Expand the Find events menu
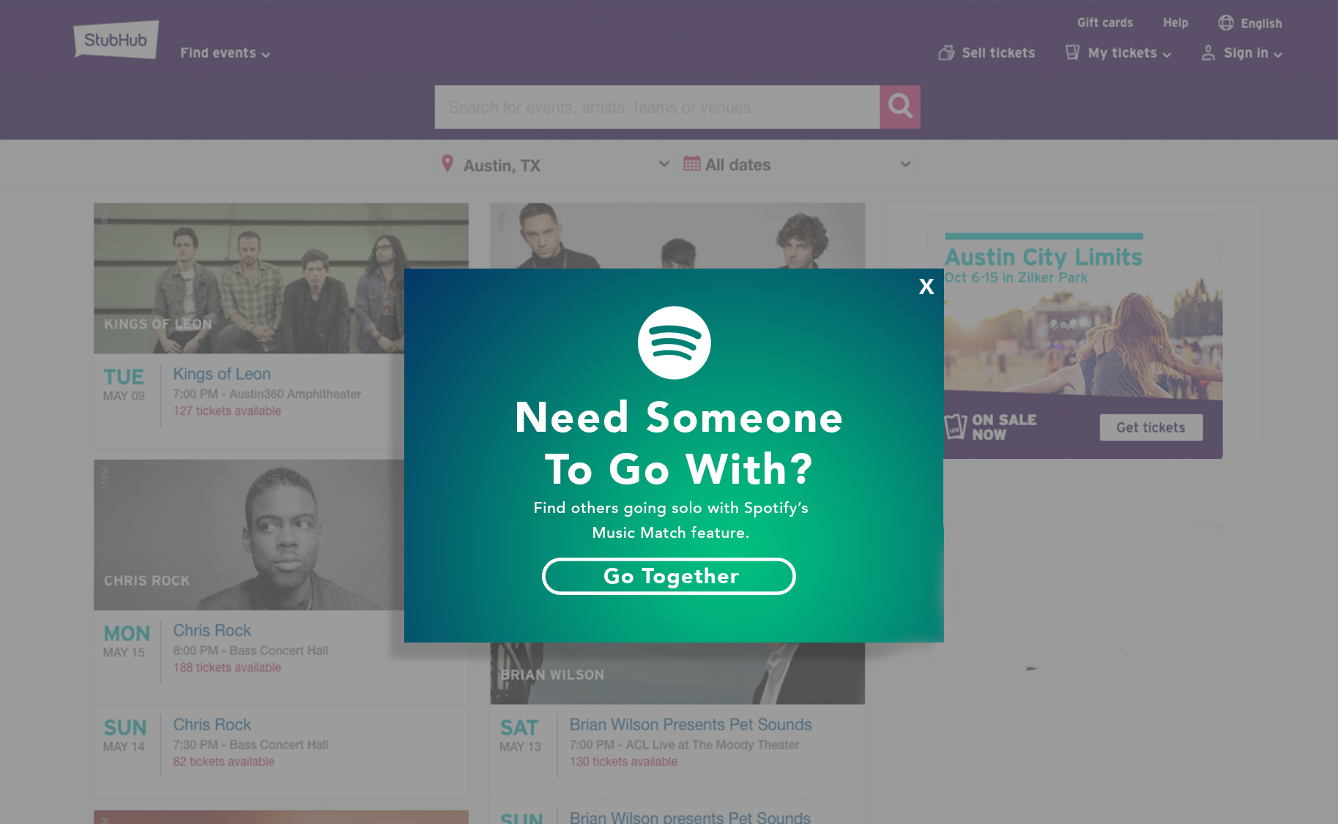Viewport: 1338px width, 824px height. 225,53
